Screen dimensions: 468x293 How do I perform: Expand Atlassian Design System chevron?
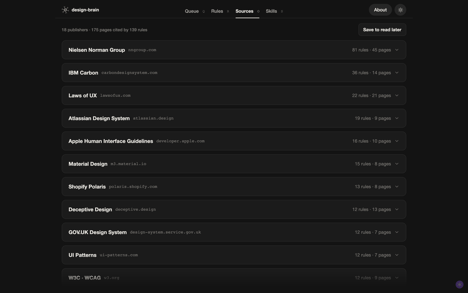[x=397, y=118]
